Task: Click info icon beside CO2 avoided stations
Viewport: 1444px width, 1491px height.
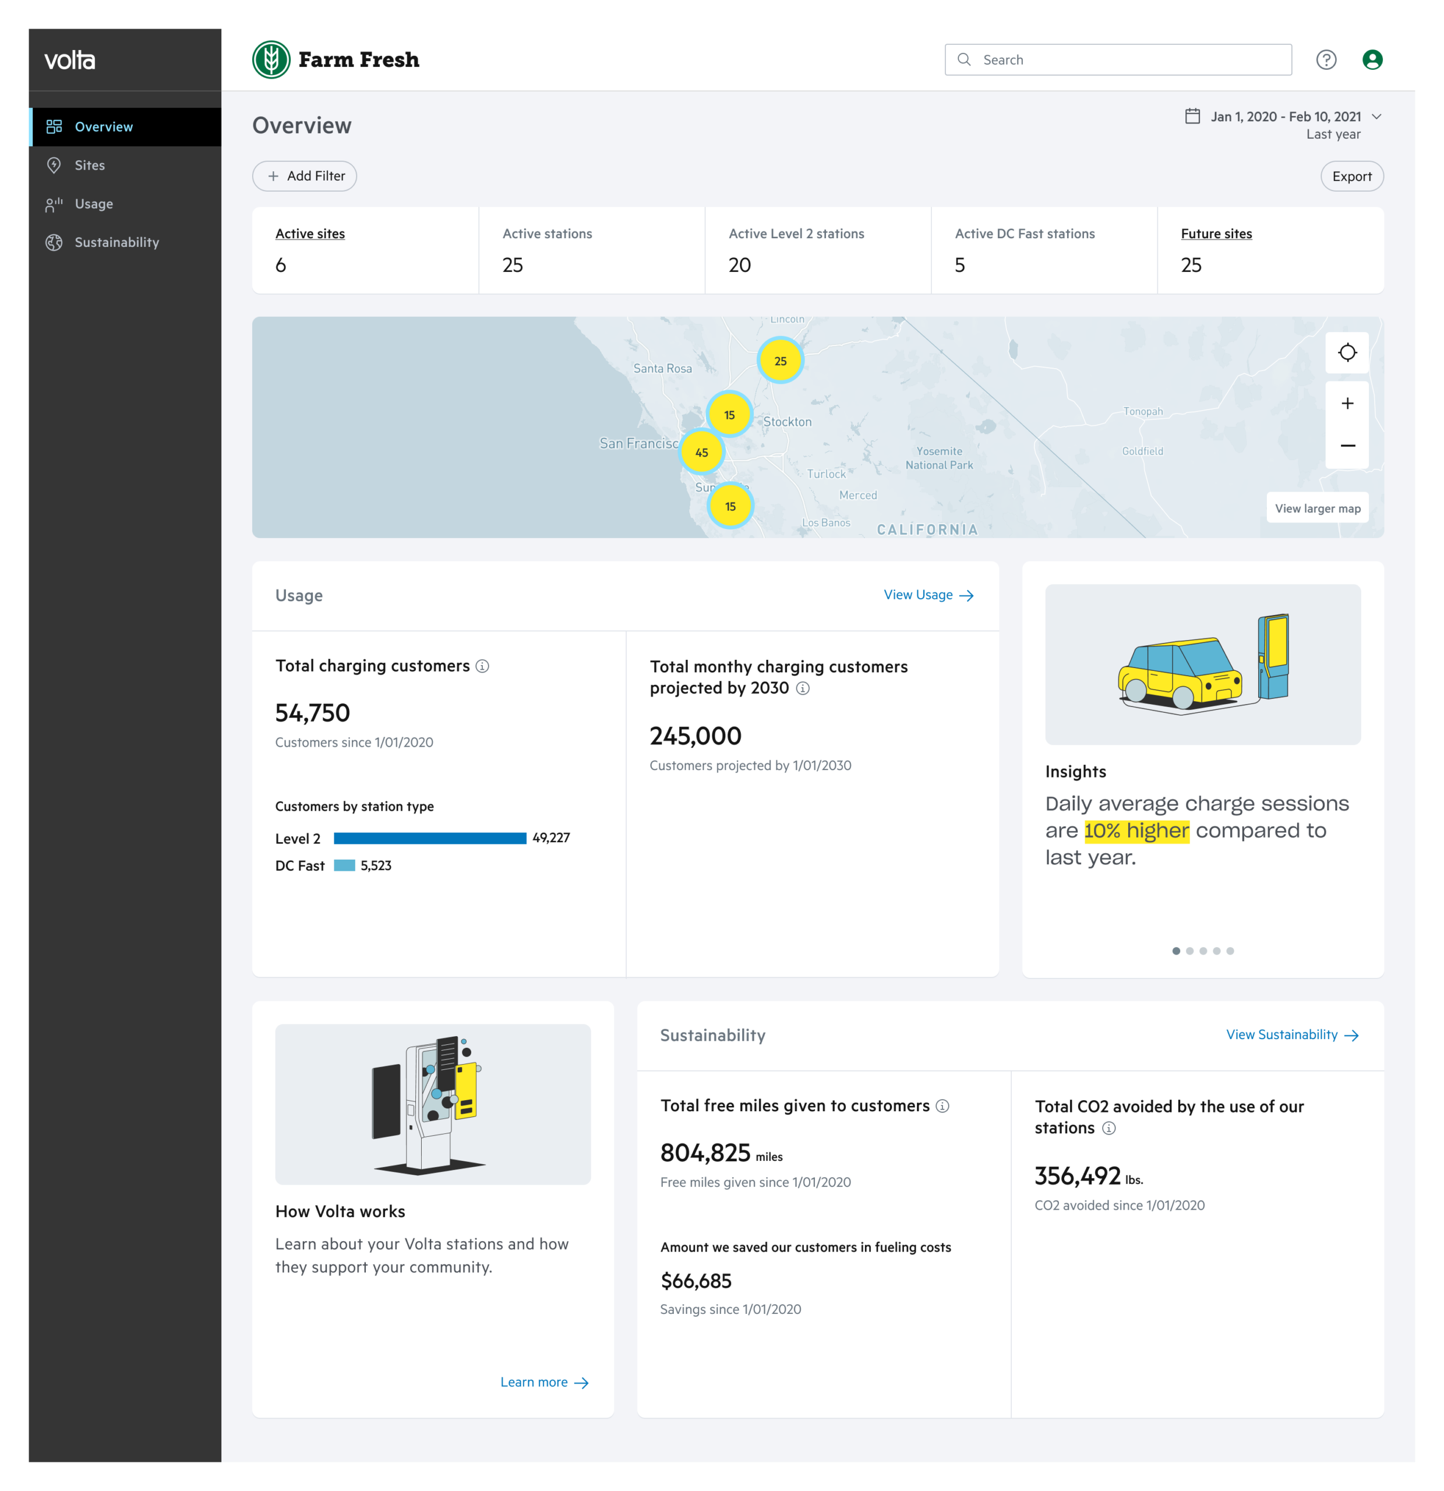Action: pyautogui.click(x=1108, y=1128)
